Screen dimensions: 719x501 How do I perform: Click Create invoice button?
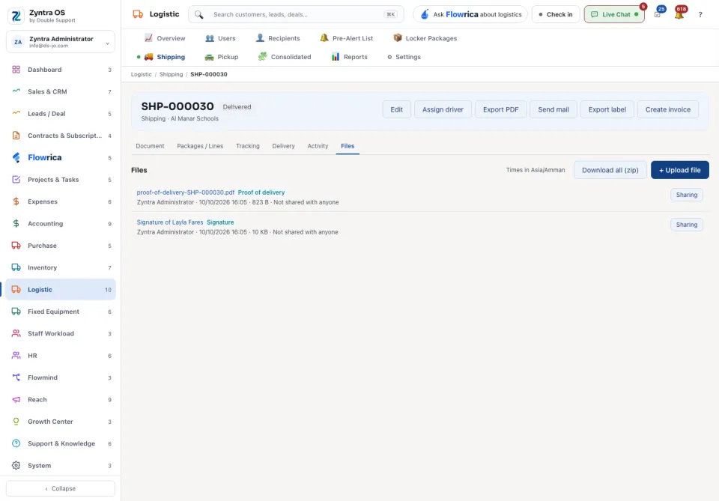click(x=667, y=109)
